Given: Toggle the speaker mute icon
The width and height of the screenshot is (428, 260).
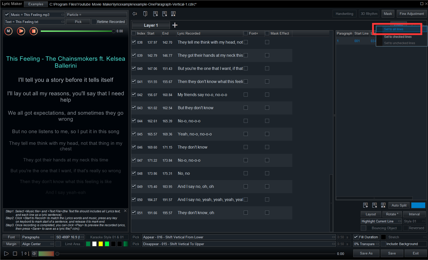Looking at the screenshot, I should (34, 253).
